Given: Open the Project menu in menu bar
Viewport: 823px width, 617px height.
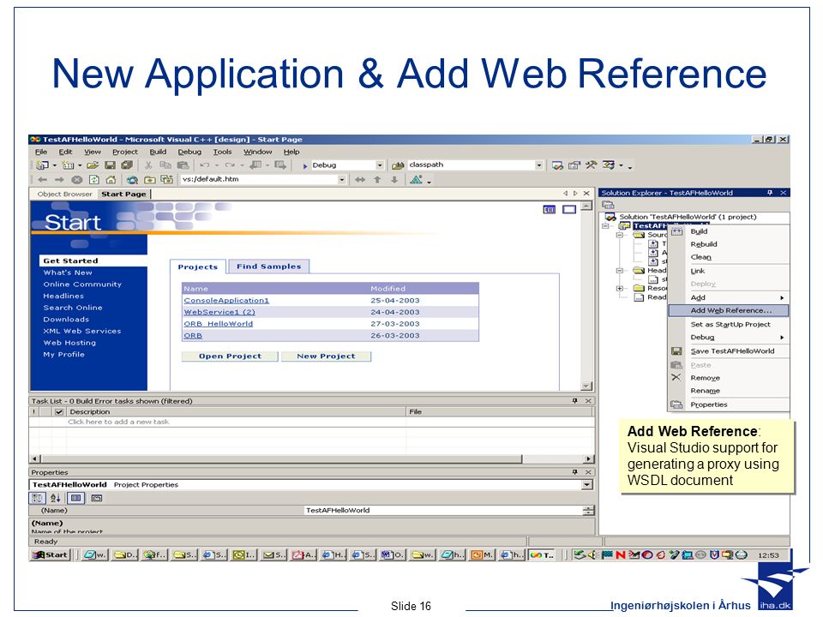Looking at the screenshot, I should tap(125, 152).
